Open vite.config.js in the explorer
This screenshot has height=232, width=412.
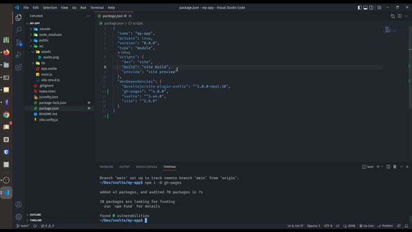pos(48,120)
